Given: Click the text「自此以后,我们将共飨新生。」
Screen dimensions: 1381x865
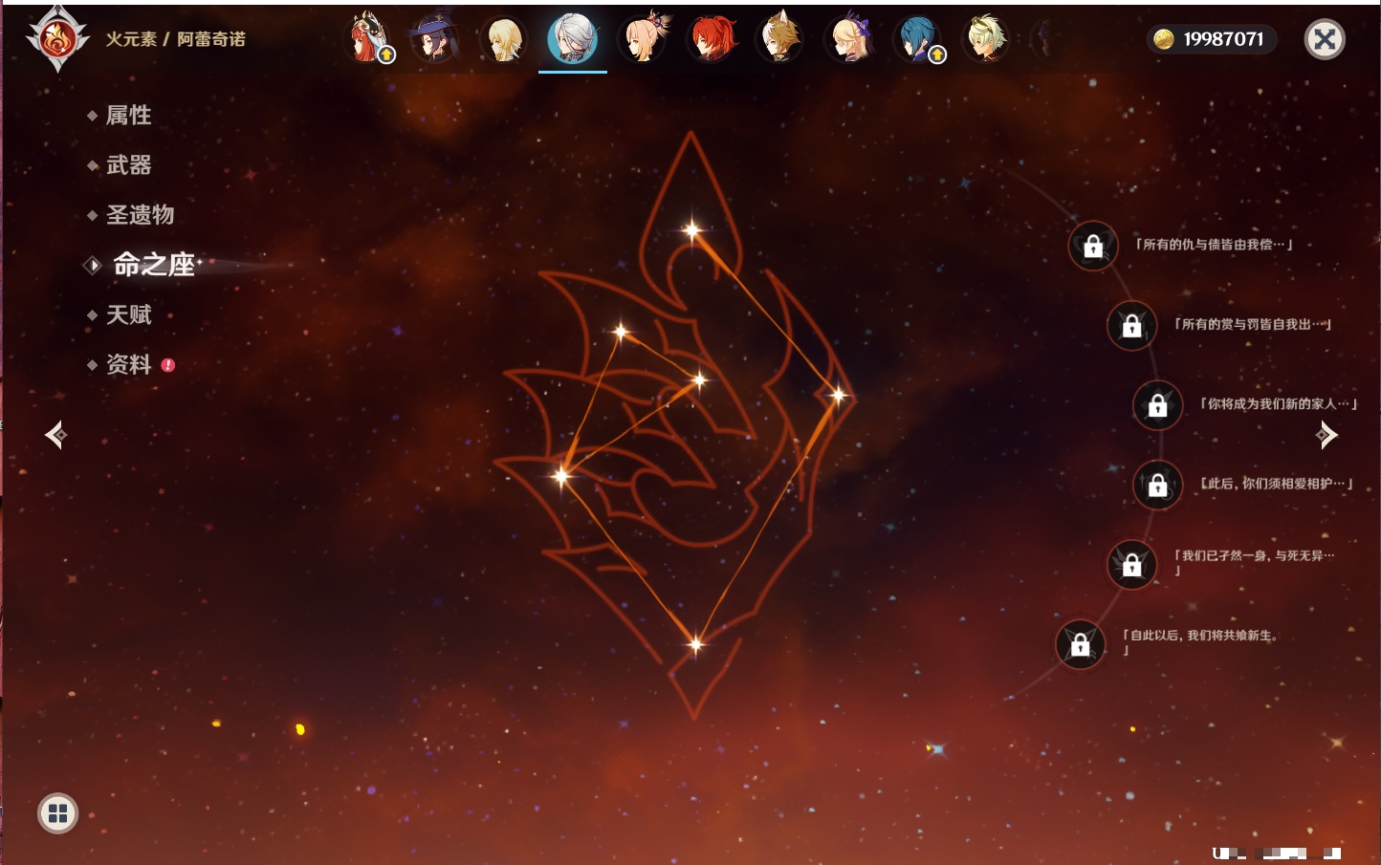Looking at the screenshot, I should point(1201,642).
